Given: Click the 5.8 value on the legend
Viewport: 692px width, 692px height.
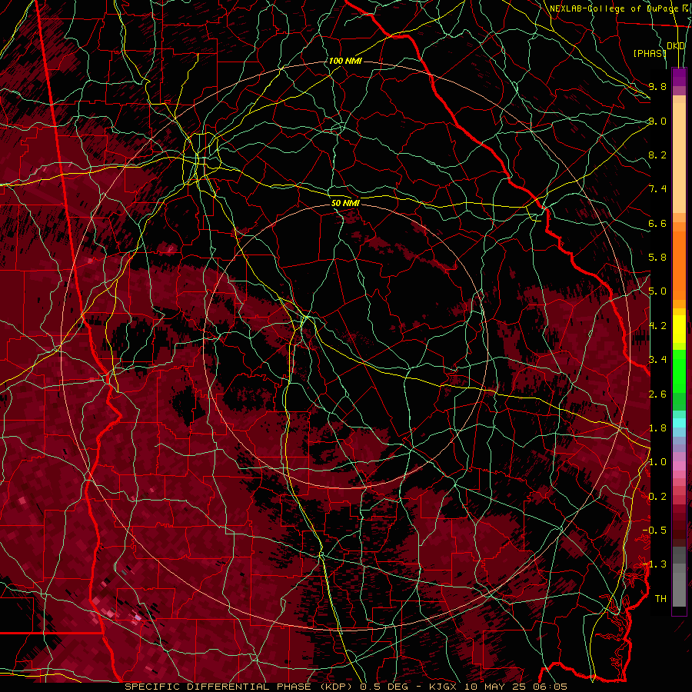Looking at the screenshot, I should pos(657,258).
